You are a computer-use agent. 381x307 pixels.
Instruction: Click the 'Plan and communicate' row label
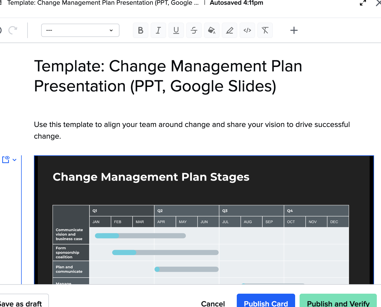71,269
